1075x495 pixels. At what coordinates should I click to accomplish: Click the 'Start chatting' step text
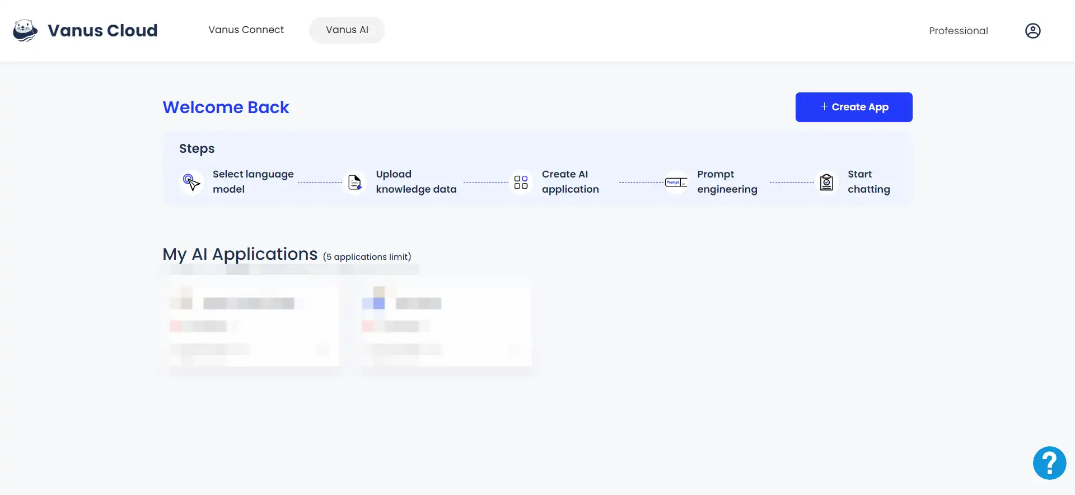[x=869, y=182]
